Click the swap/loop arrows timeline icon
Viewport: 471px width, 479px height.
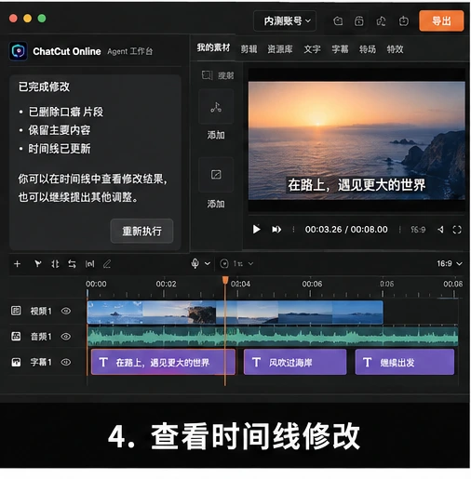point(72,264)
